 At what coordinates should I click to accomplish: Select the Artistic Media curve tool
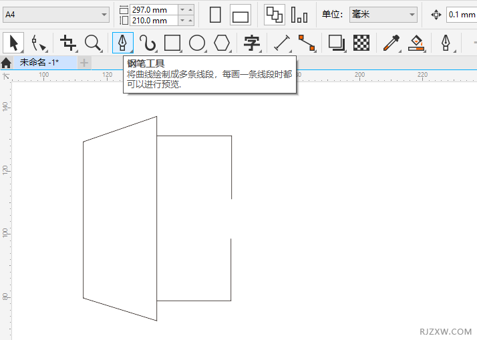coord(148,43)
